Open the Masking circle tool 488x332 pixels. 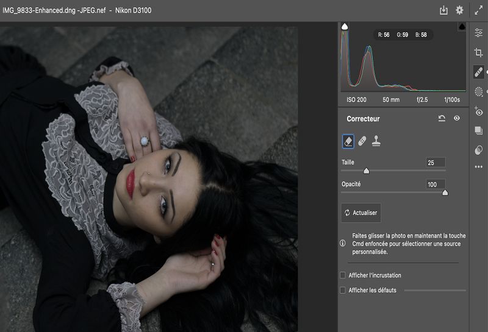pyautogui.click(x=479, y=91)
